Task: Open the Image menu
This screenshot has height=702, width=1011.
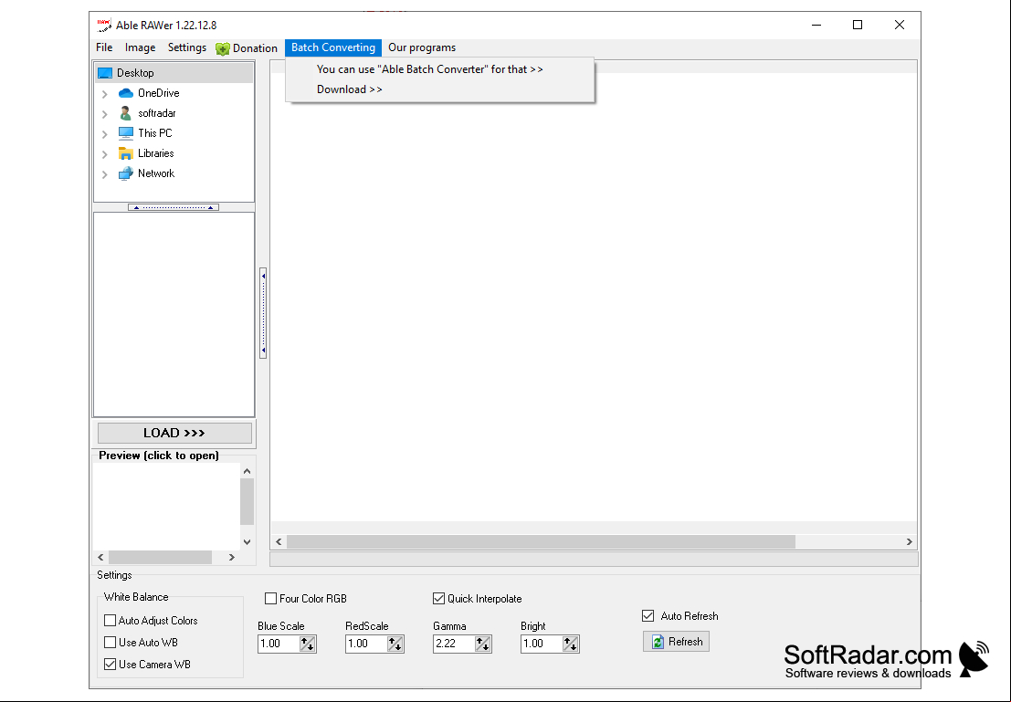Action: coord(140,47)
